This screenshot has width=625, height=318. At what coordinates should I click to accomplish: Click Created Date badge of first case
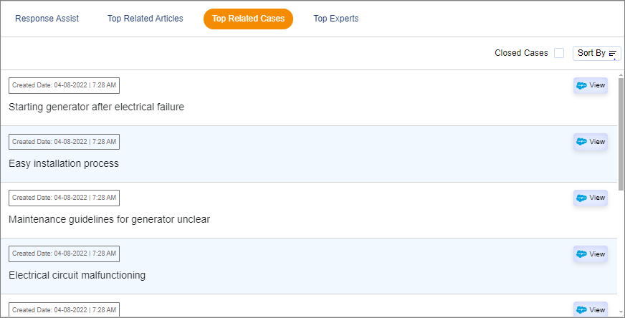[64, 85]
